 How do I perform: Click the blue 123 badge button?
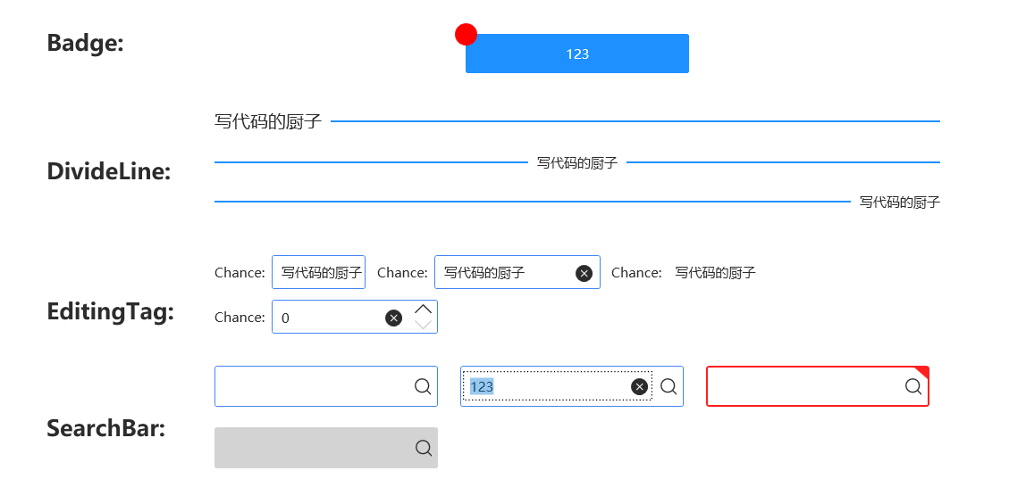click(577, 54)
